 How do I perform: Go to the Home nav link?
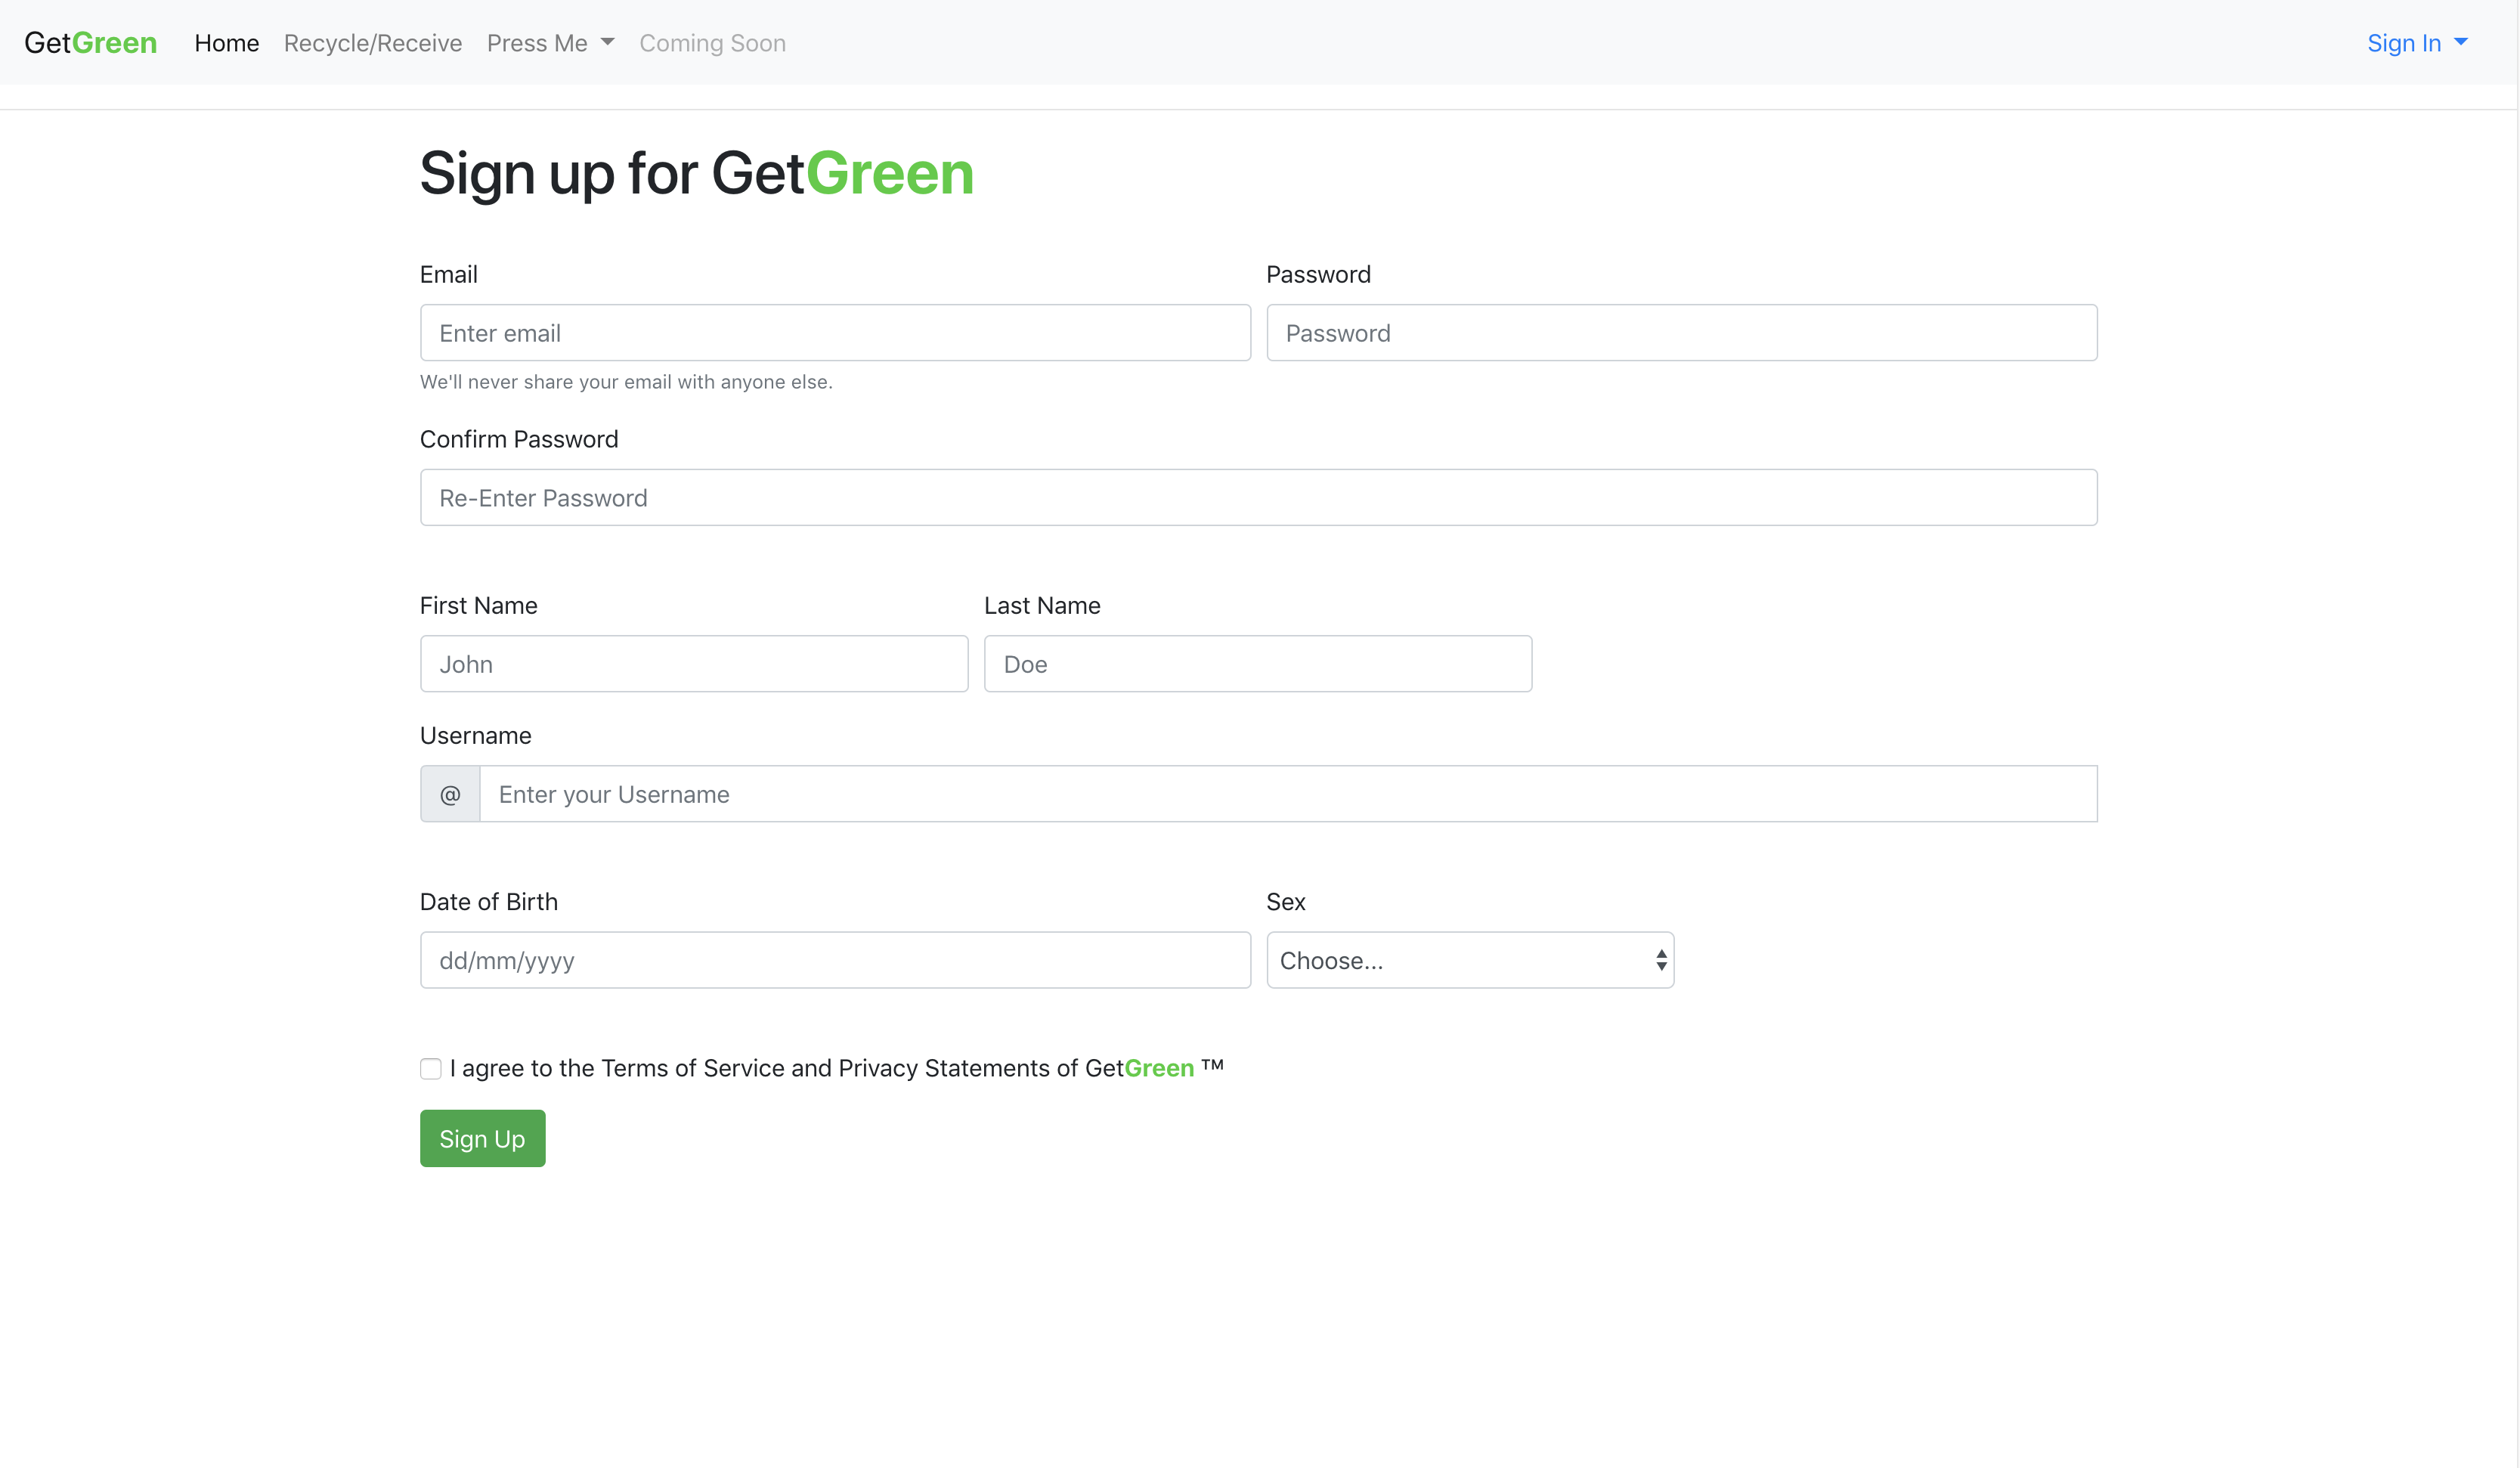tap(227, 43)
